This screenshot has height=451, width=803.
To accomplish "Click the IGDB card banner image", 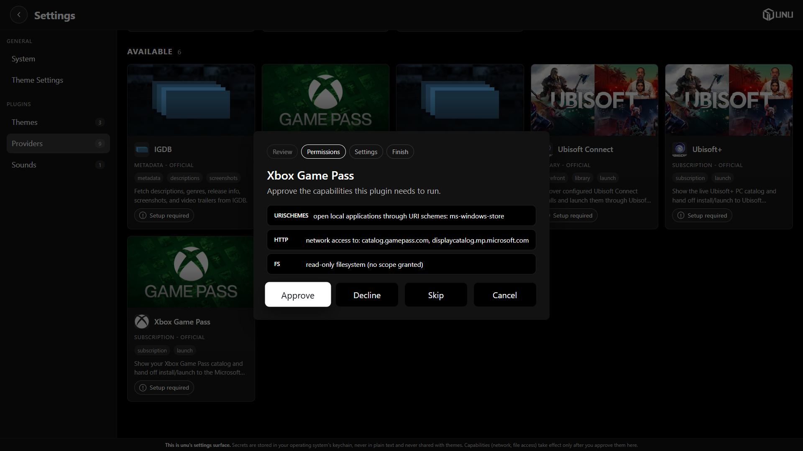I will (x=191, y=100).
